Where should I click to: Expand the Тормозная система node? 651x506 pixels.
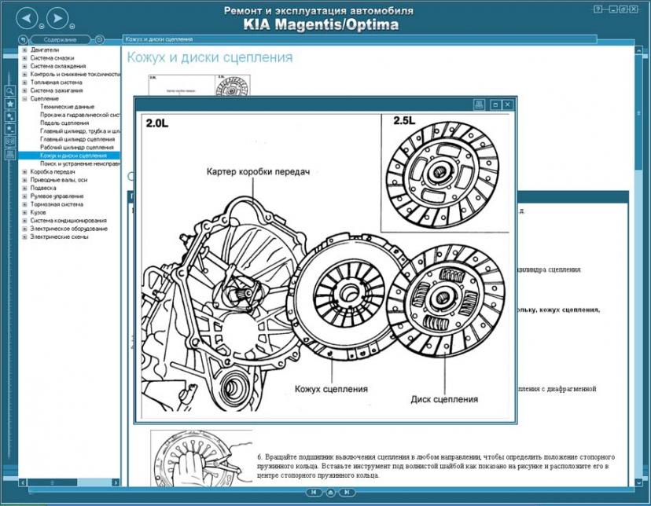(24, 204)
